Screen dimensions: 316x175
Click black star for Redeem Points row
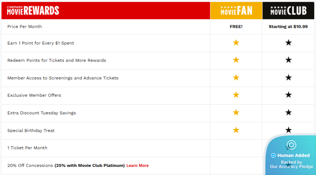click(x=288, y=60)
